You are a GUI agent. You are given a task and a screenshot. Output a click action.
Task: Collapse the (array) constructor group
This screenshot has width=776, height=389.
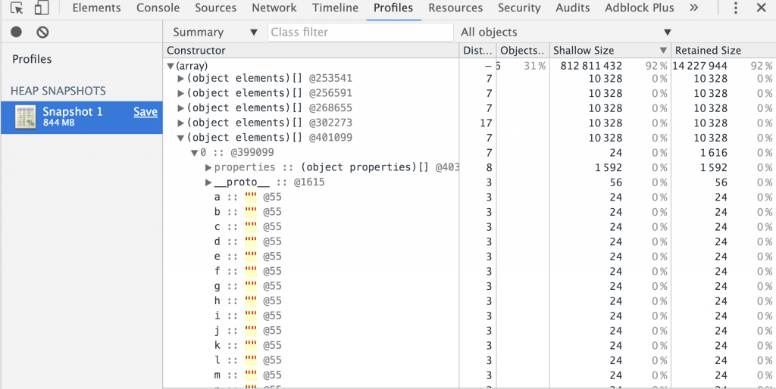click(171, 66)
